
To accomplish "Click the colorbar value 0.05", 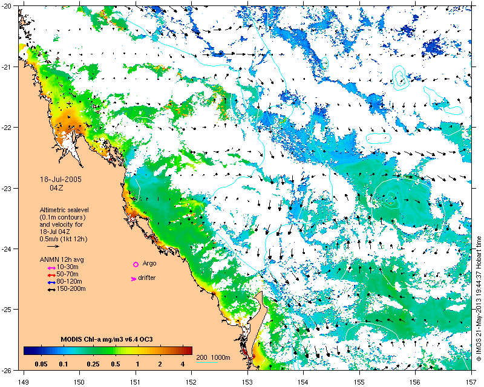I will click(x=41, y=364).
